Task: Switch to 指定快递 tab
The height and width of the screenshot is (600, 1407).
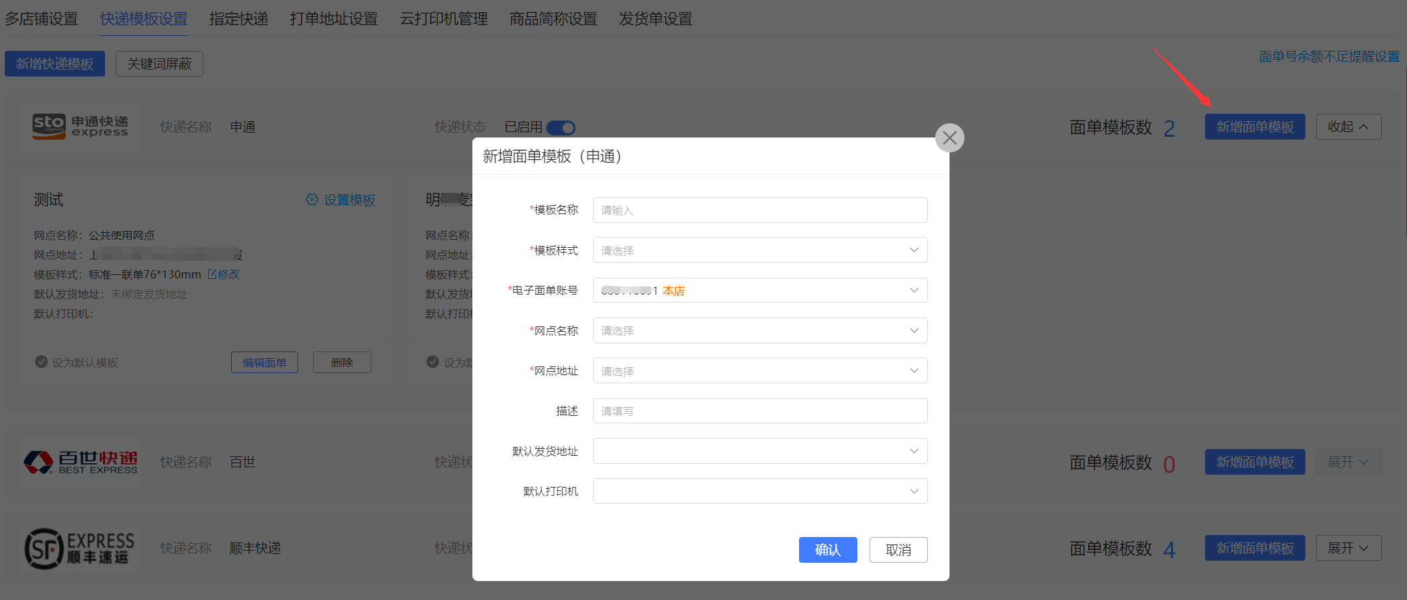Action: pyautogui.click(x=239, y=19)
